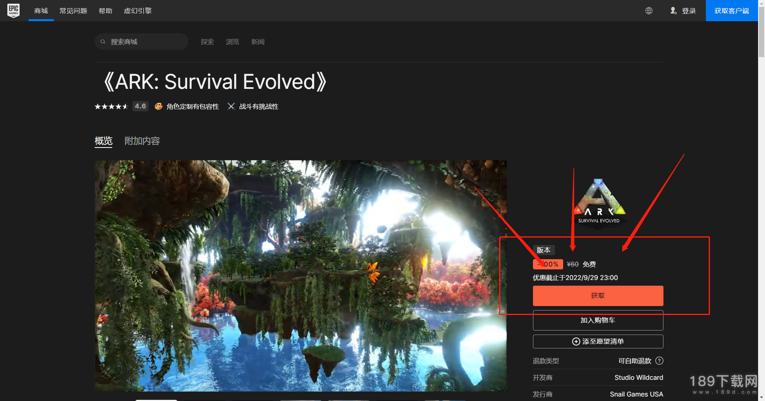Click the 退款类型 label

546,361
